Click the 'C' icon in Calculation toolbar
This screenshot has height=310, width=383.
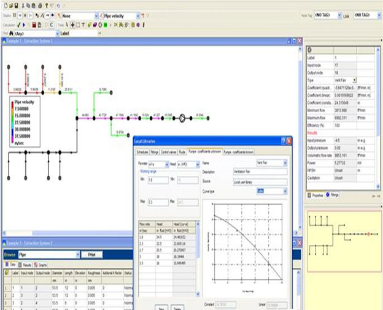click(51, 25)
